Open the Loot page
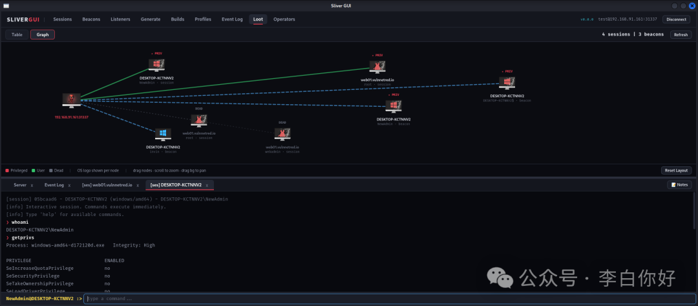This screenshot has width=698, height=306. coord(258,19)
